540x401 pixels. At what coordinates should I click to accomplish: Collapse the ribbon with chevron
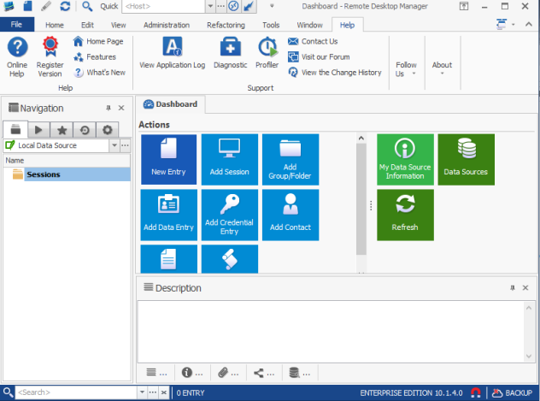(529, 24)
